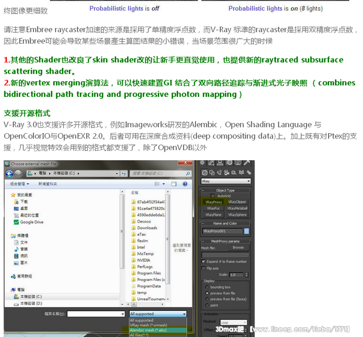Enable the Flip axis checkbox
The height and width of the screenshot is (337, 363).
[x=203, y=268]
